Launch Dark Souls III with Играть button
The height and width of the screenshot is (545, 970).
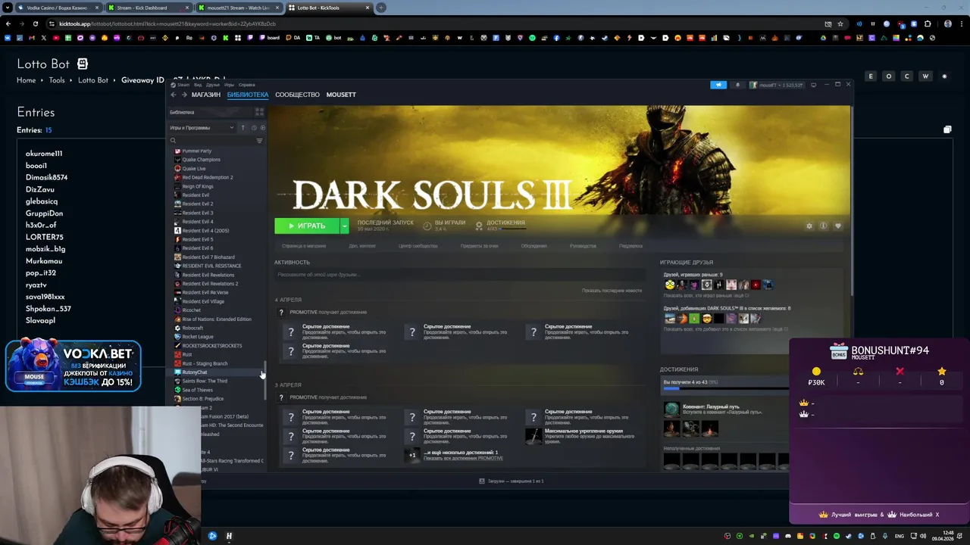click(307, 226)
